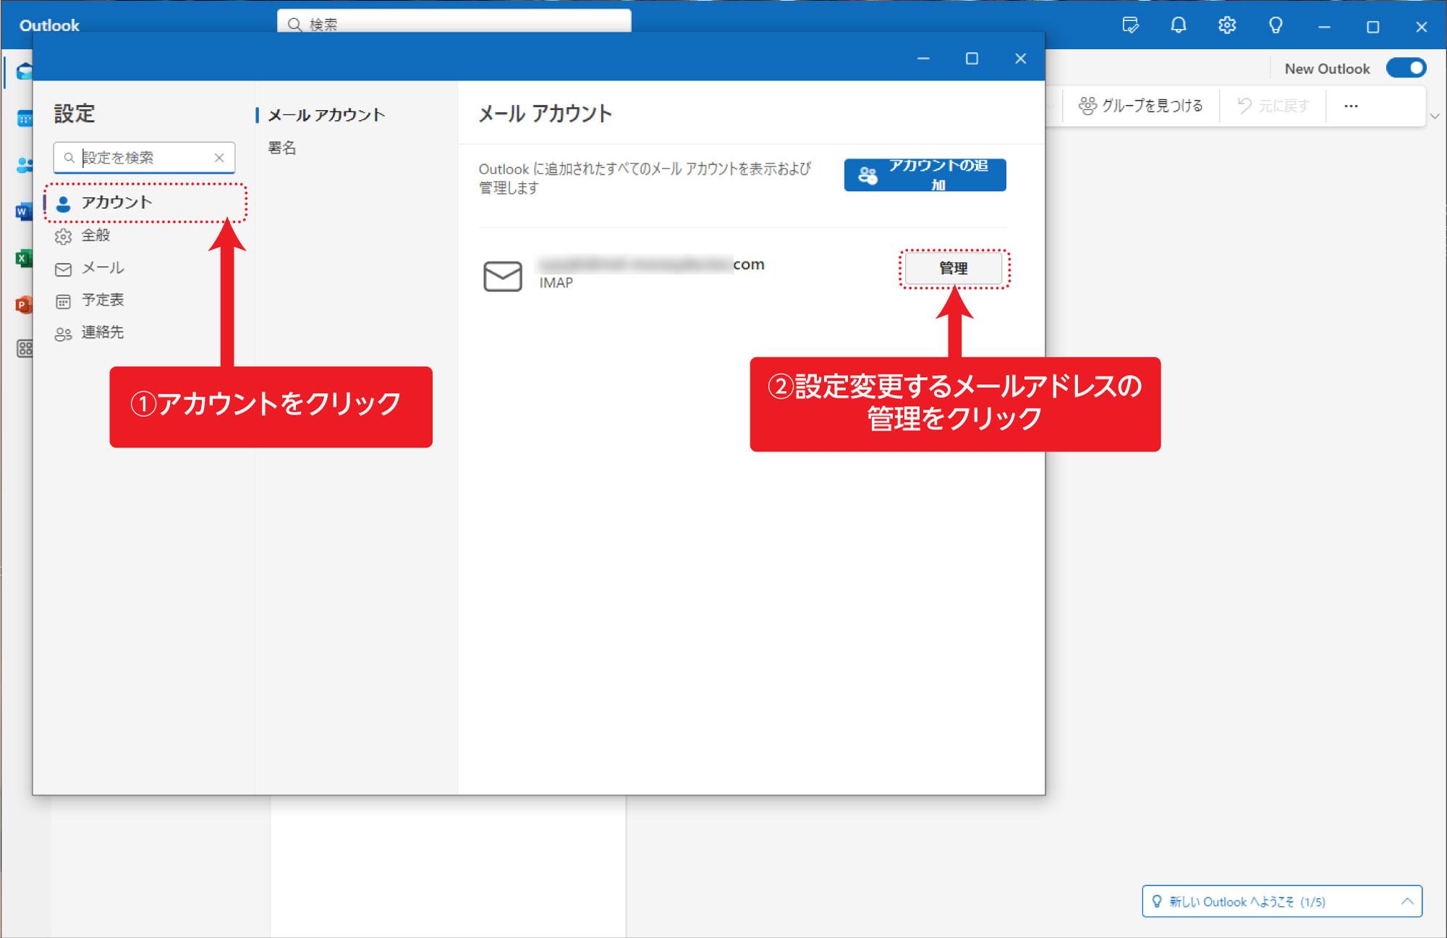1447x938 pixels.
Task: Toggle off the New Outlook switch
Action: (x=1406, y=67)
